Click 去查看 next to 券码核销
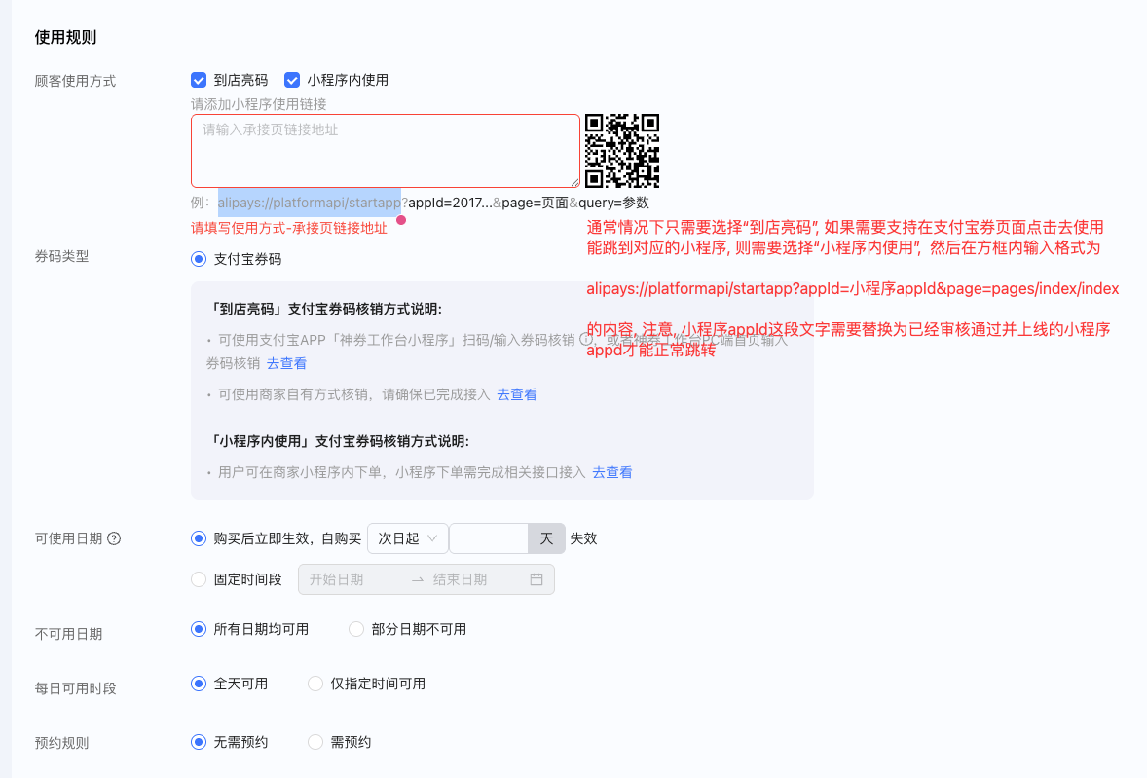1147x778 pixels. pos(286,362)
